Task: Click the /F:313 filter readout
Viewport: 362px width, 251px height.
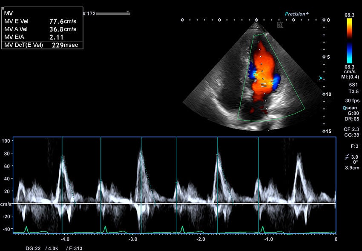Action: click(74, 248)
